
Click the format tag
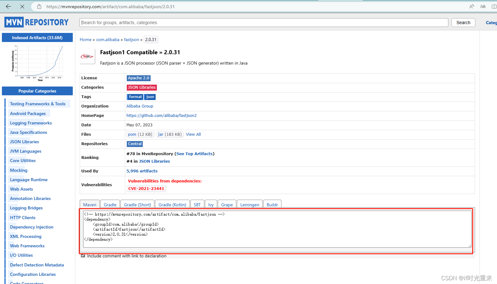click(x=135, y=97)
